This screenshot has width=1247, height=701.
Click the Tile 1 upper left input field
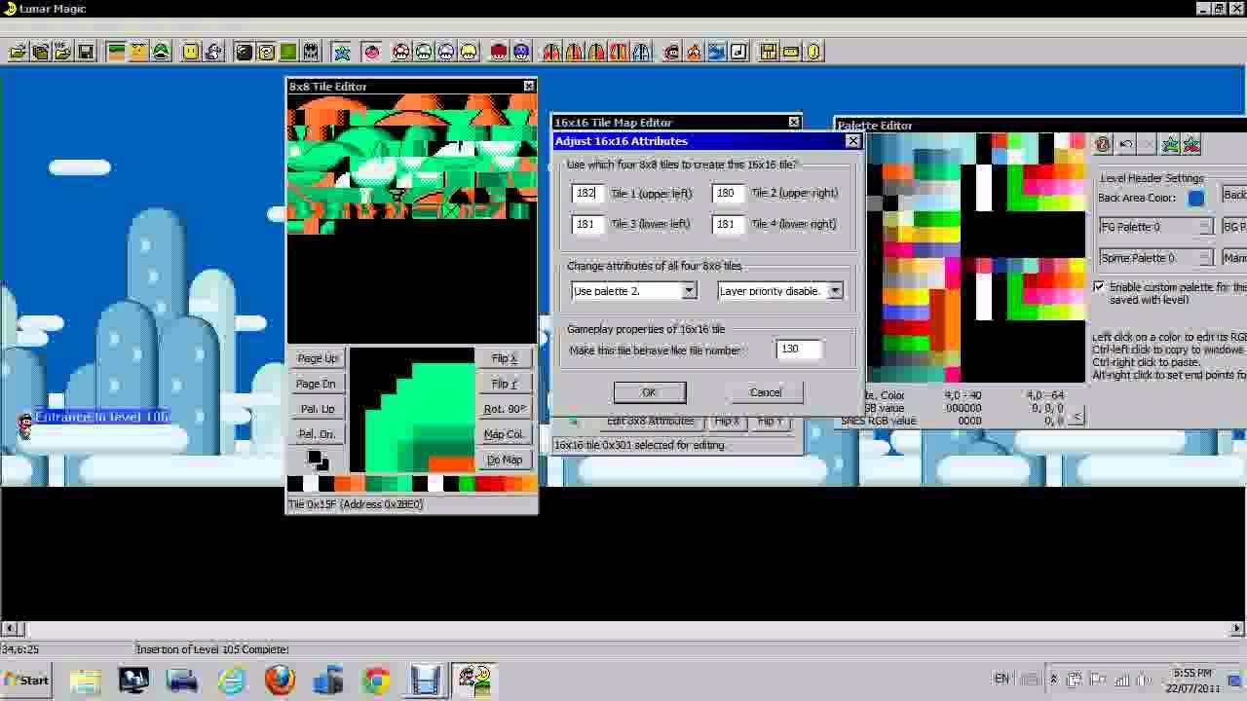pyautogui.click(x=587, y=193)
